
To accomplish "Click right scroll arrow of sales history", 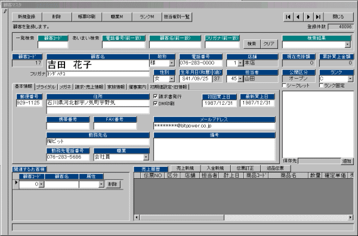I will (350, 218).
